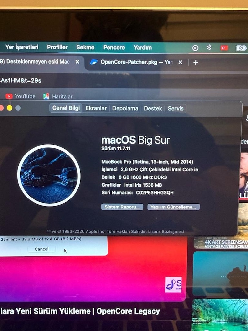Open the battery status icon

pos(241,48)
